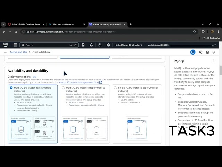The width and height of the screenshot is (222, 167).
Task: Open the United States (N. Virginia) region dropdown
Action: pos(129,45)
